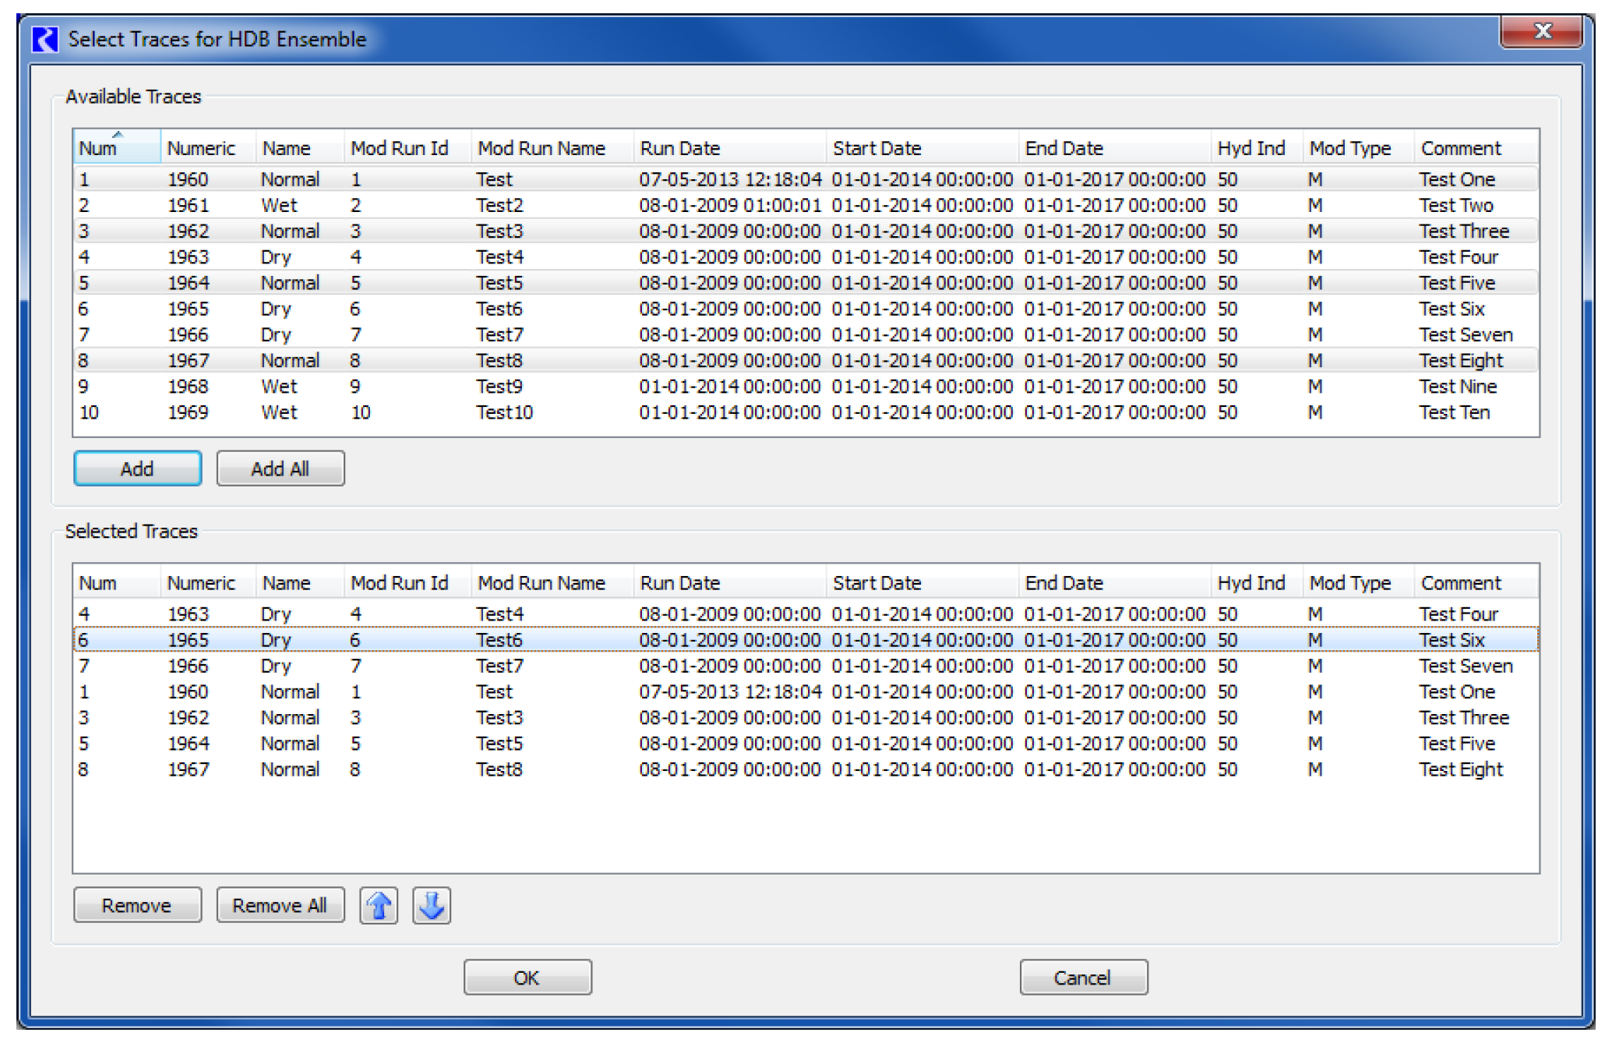The image size is (1612, 1043).
Task: Select Test2 Wet trace in Available Traces
Action: (x=499, y=206)
